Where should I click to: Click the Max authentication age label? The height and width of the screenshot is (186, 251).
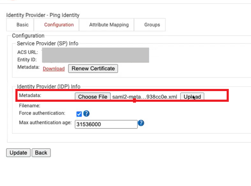click(45, 123)
